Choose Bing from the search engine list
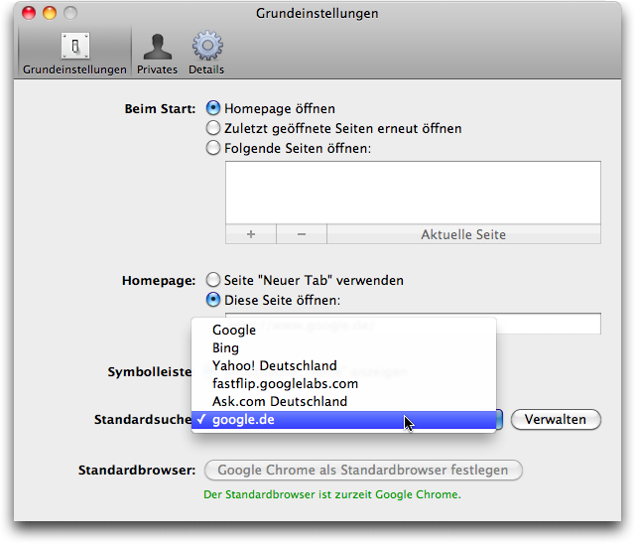635x544 pixels. (x=343, y=347)
